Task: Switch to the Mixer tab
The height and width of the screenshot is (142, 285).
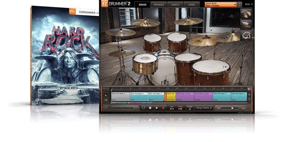Action: (192, 5)
